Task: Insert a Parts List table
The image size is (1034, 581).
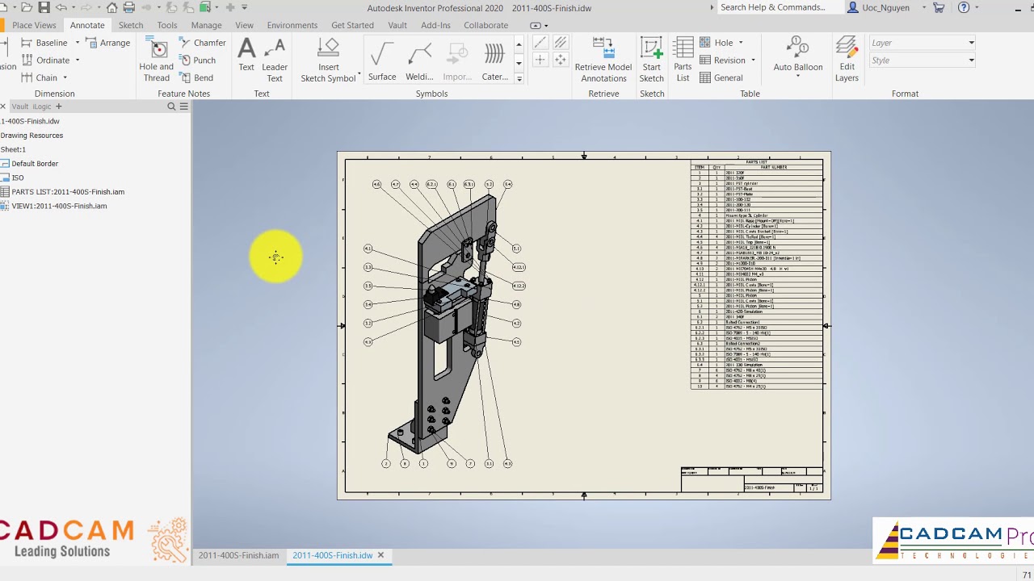Action: point(683,60)
